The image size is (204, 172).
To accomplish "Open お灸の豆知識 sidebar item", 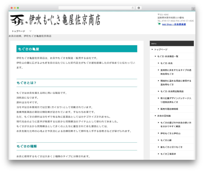I will 164,116.
